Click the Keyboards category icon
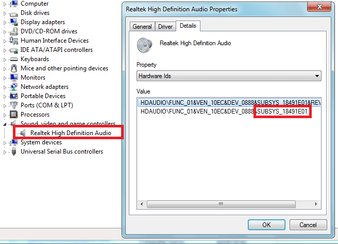The image size is (338, 244). coord(14,59)
